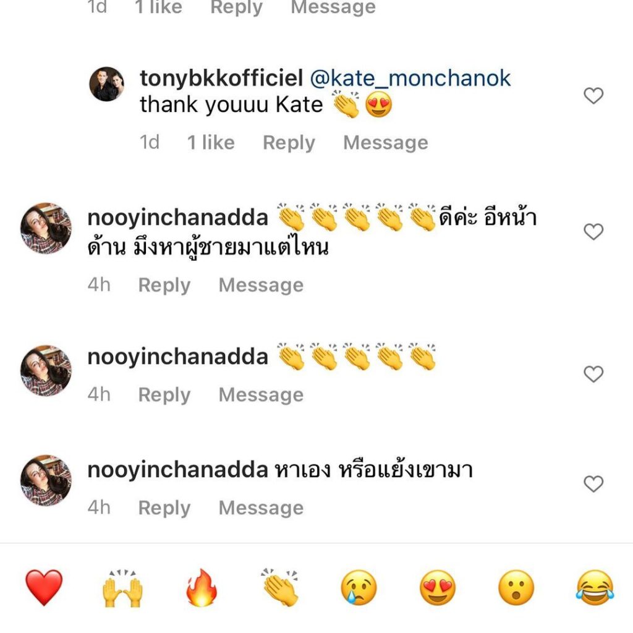
Task: Pick the surprised face emoji reaction
Action: pos(516,588)
